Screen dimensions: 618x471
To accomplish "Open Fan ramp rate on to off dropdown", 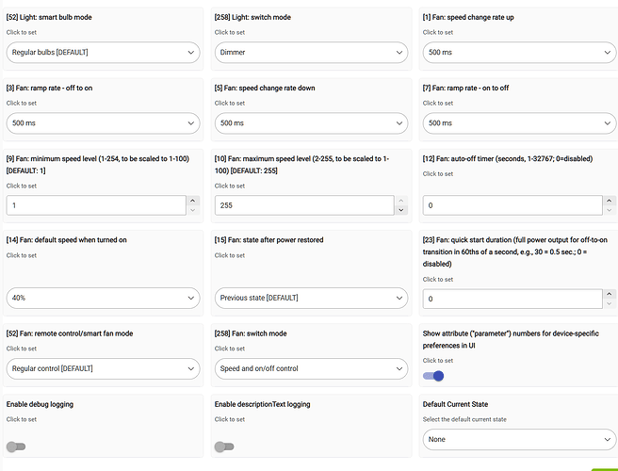I will pos(519,123).
